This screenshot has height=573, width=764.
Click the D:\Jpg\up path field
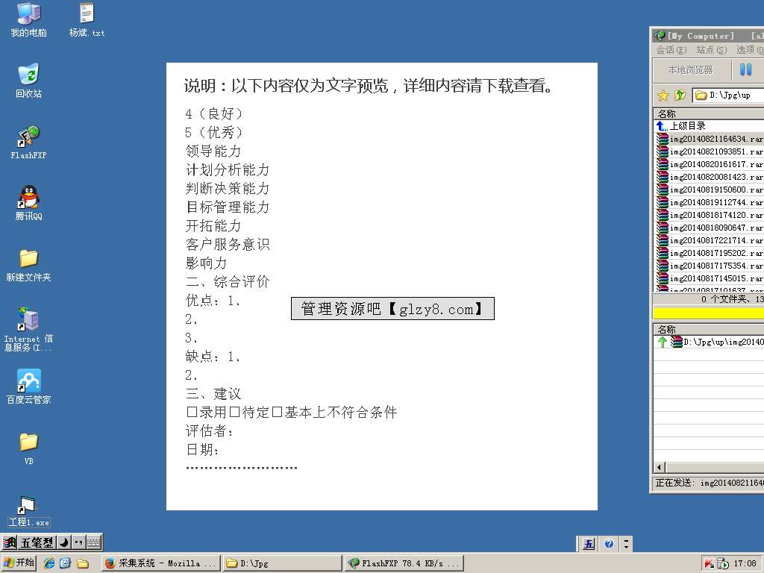coord(728,95)
